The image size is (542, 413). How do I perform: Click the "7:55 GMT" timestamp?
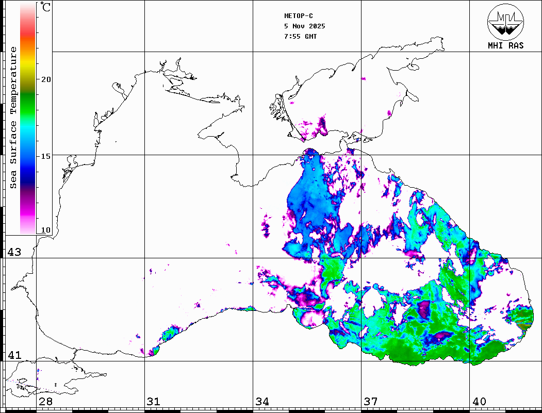(301, 37)
